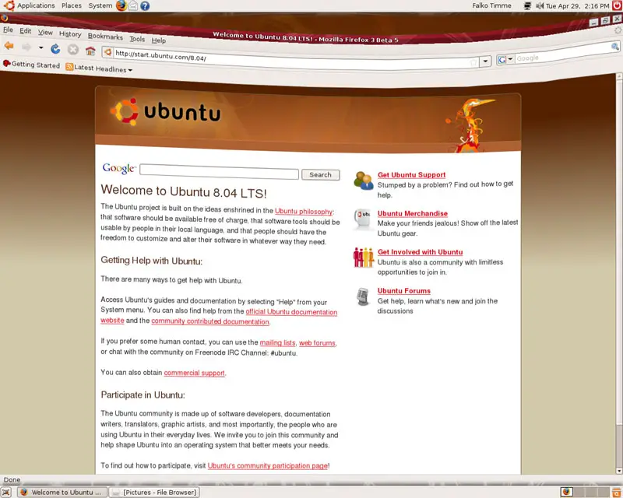Switch to the second workspace in the pager
The image size is (623, 498).
[x=581, y=492]
